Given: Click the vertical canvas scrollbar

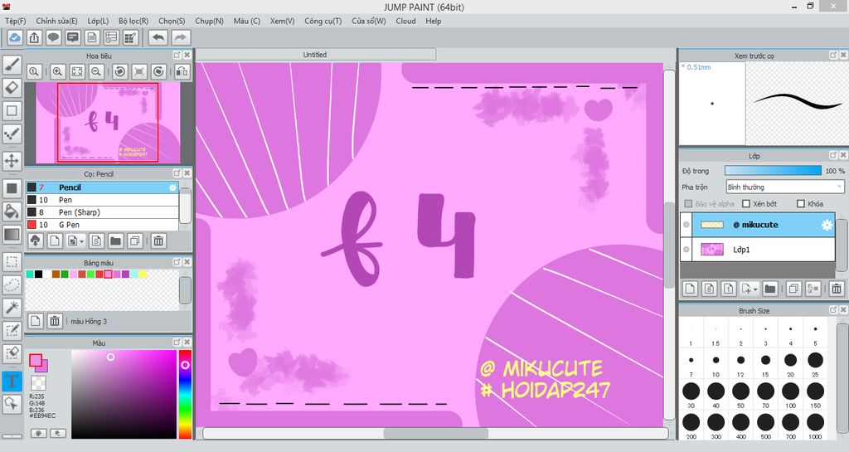Looking at the screenshot, I should pyautogui.click(x=670, y=244).
